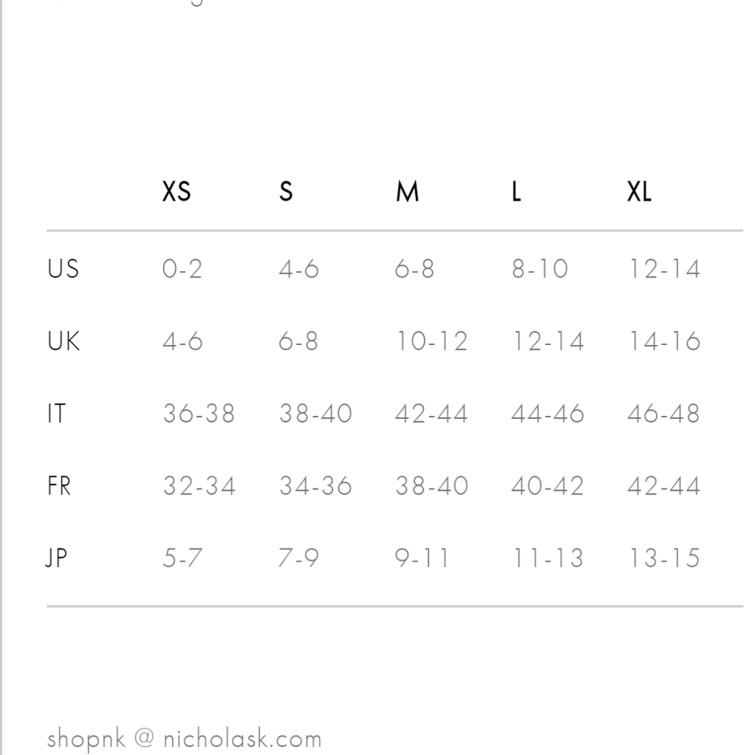Image resolution: width=755 pixels, height=755 pixels.
Task: Select UK size 14-16 under XL
Action: tap(664, 341)
